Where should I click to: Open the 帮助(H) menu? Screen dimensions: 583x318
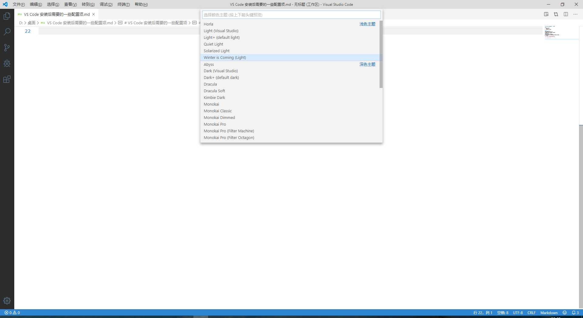(141, 4)
